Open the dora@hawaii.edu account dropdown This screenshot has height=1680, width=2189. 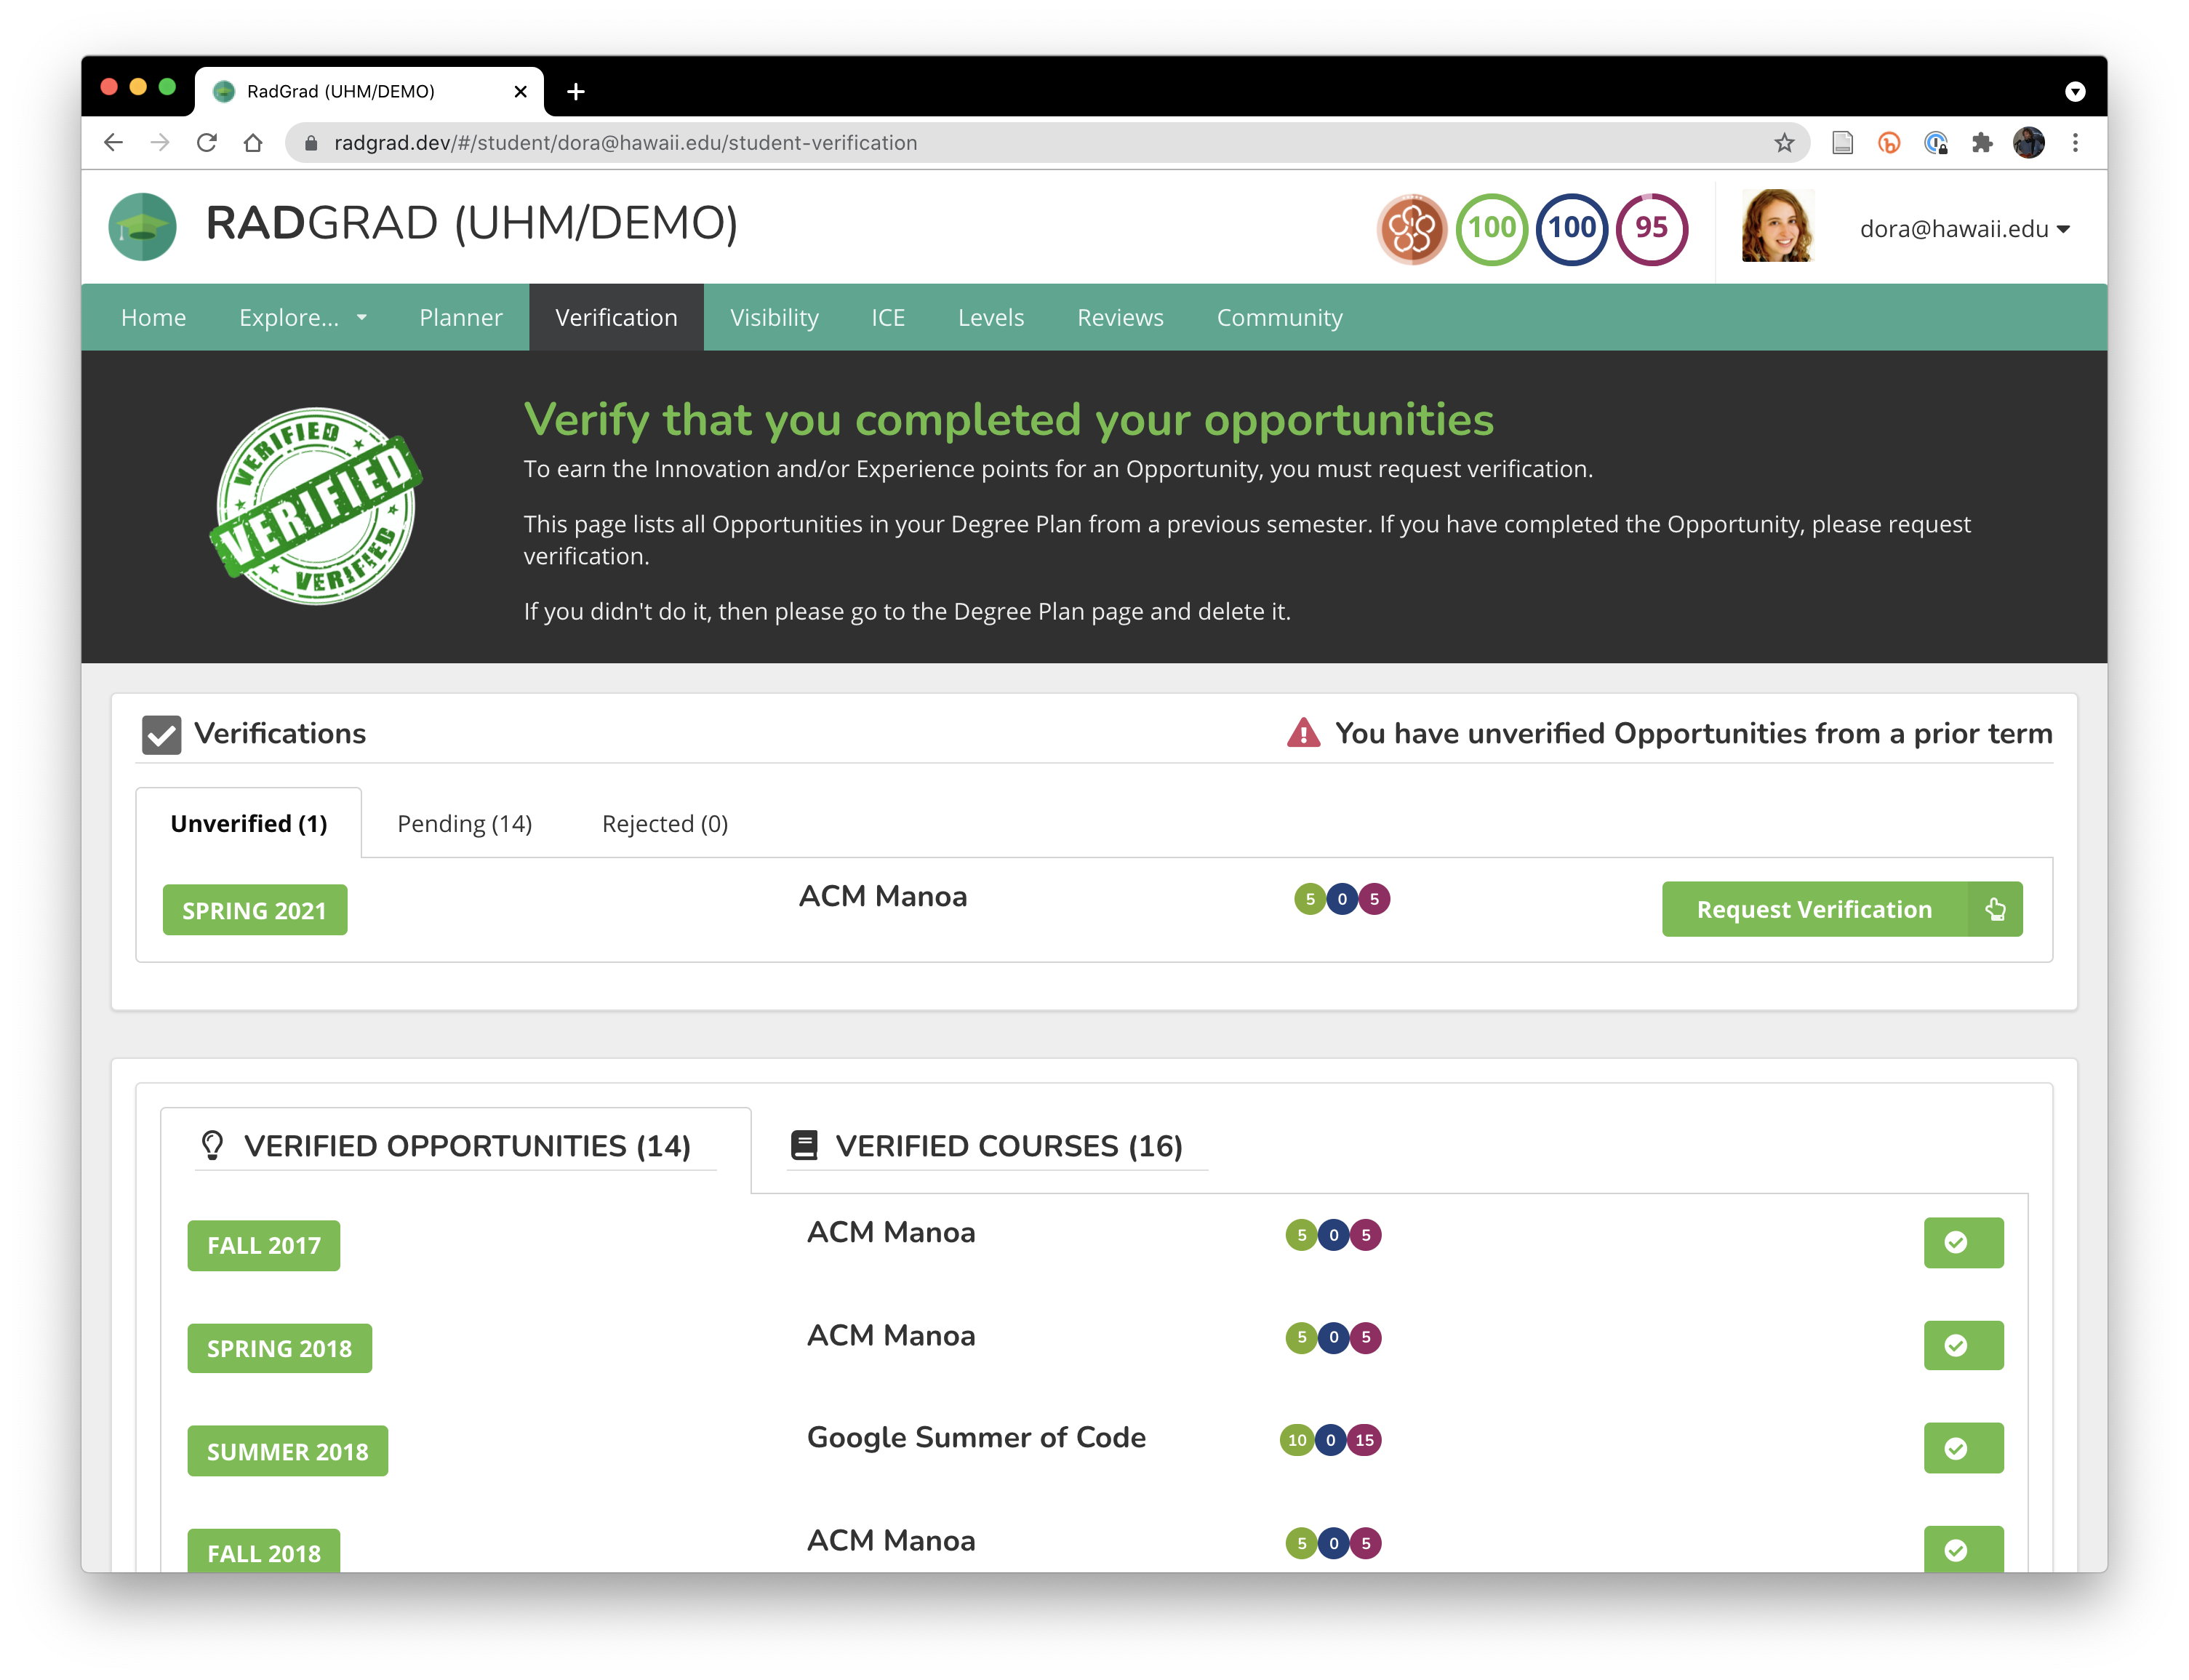pyautogui.click(x=1964, y=229)
